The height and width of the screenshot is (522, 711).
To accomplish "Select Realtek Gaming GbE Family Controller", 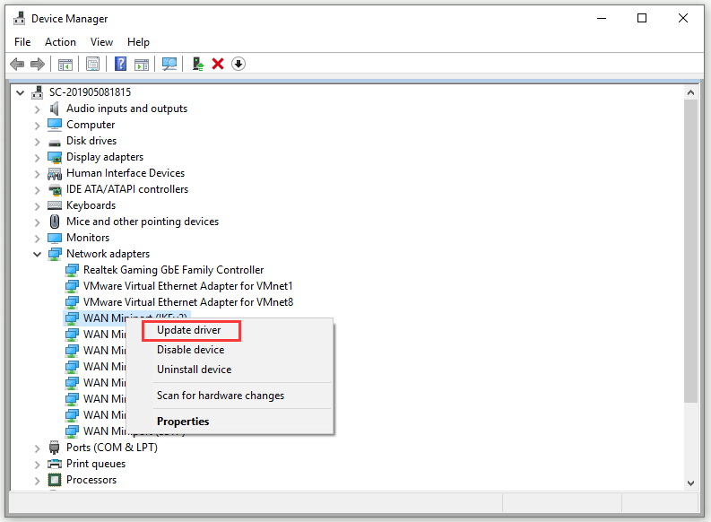I will point(173,270).
